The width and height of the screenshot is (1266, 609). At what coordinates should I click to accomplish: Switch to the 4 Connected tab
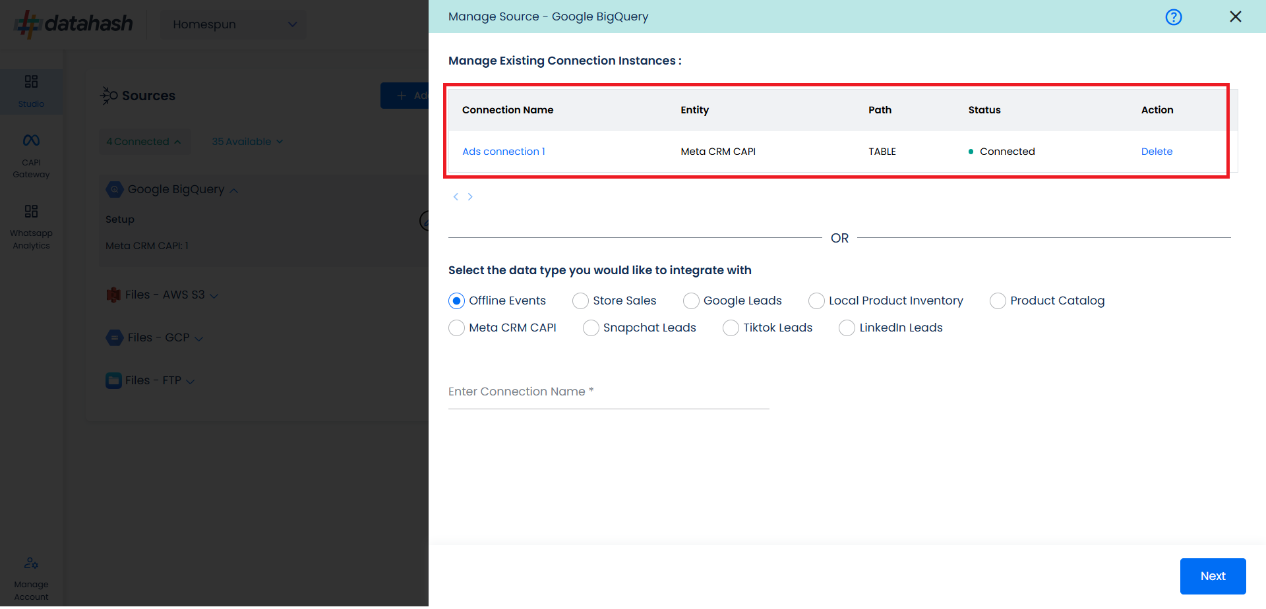click(x=143, y=142)
